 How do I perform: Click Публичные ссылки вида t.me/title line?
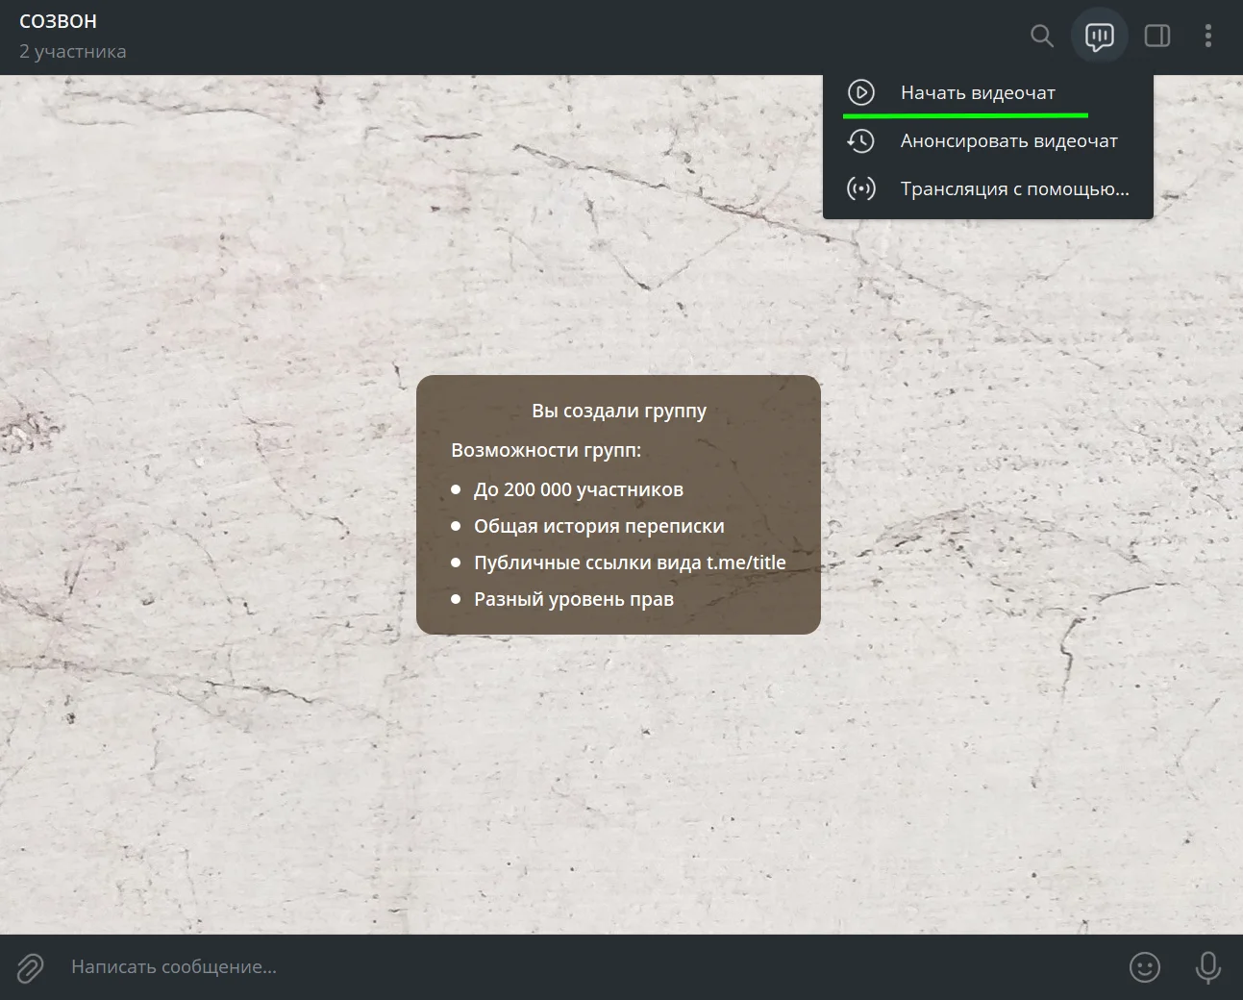point(630,562)
